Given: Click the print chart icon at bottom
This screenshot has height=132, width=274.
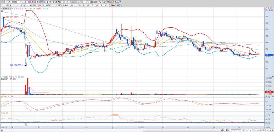Looking at the screenshot, I should tap(263, 130).
